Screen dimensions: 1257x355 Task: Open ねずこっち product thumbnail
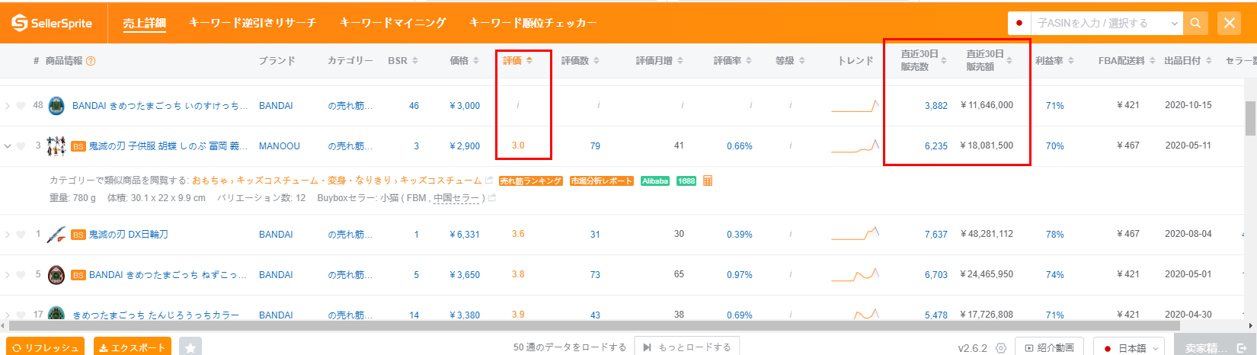[x=56, y=275]
